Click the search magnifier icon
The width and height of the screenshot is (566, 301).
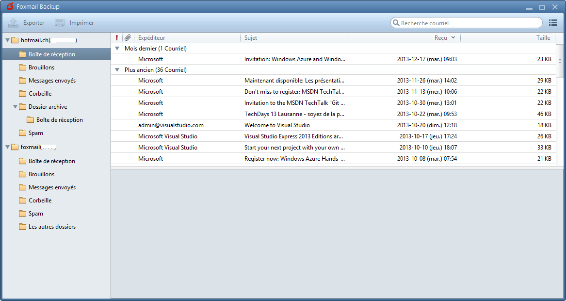[396, 23]
